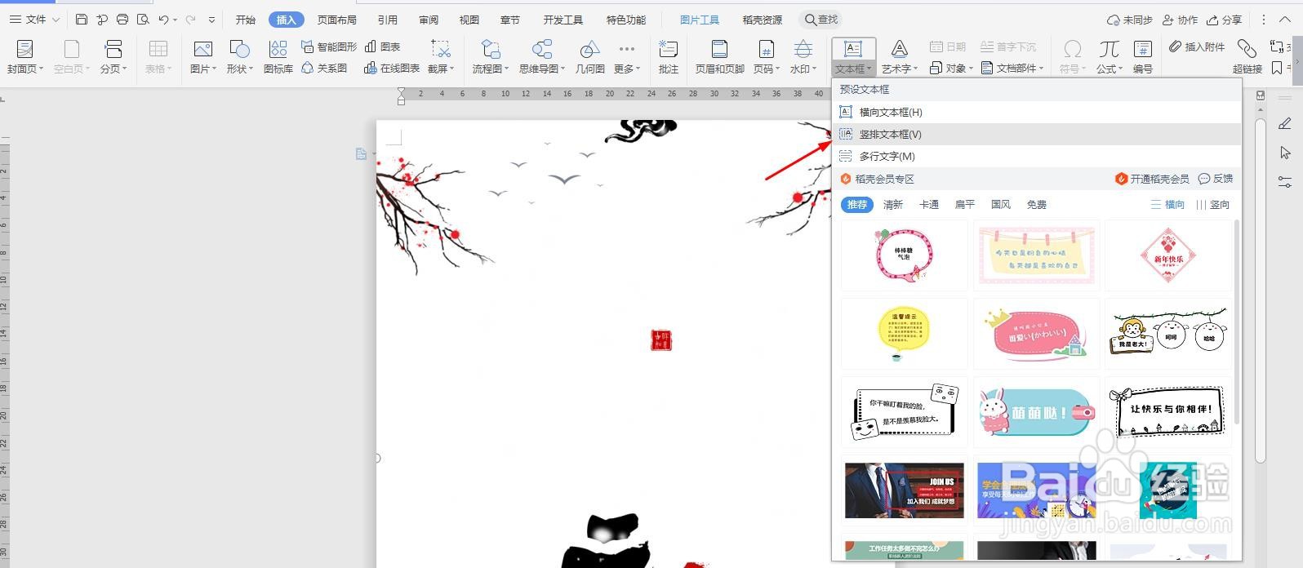The height and width of the screenshot is (568, 1303).
Task: Open 在线图表 online charts
Action: click(392, 69)
